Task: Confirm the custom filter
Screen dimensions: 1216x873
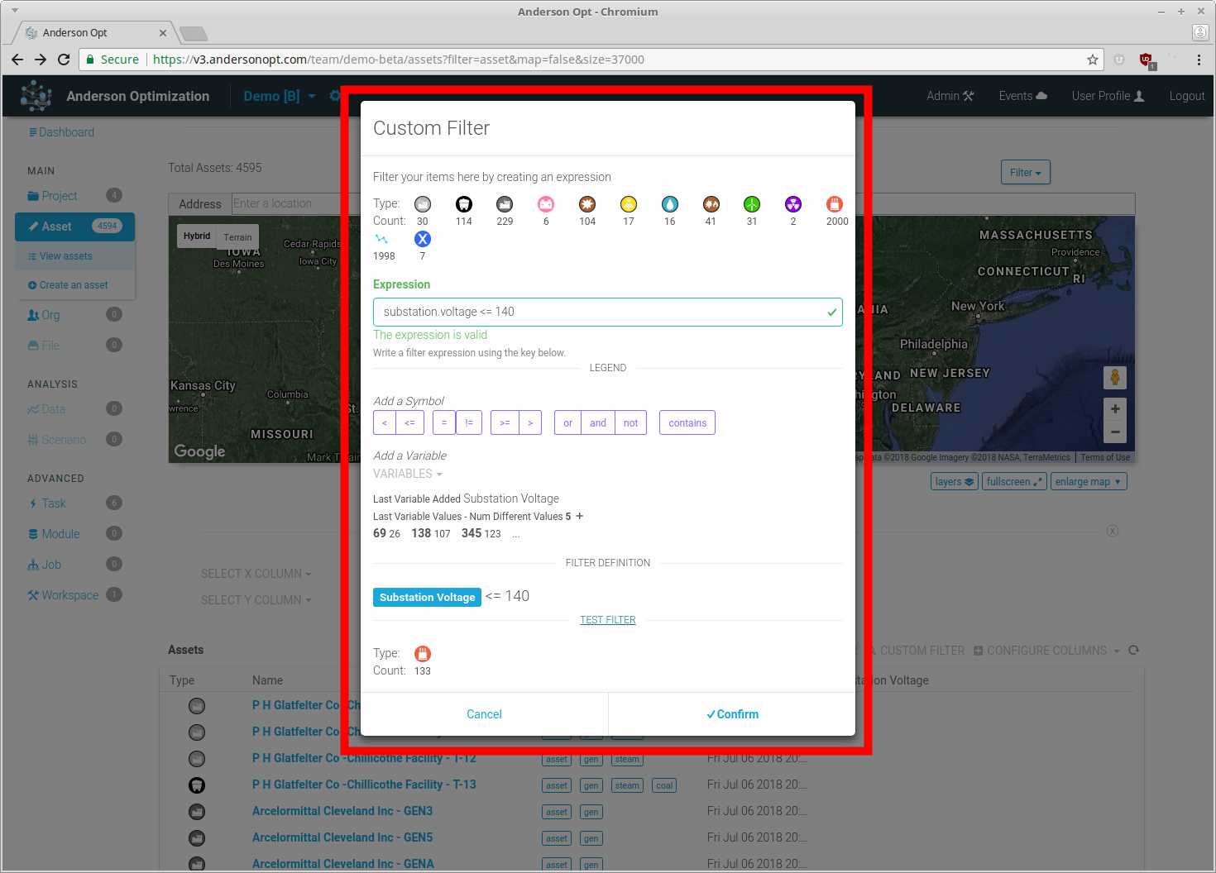Action: tap(732, 714)
